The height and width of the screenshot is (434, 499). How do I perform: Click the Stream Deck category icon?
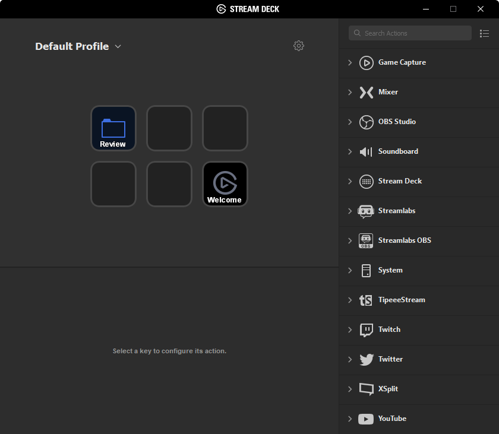click(367, 182)
